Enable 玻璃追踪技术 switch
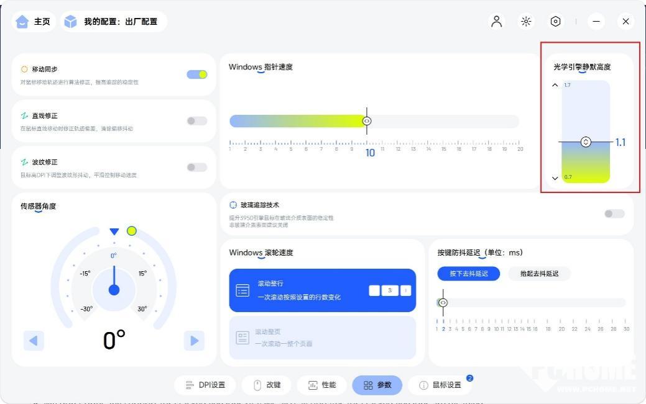The height and width of the screenshot is (404, 646). (x=614, y=213)
